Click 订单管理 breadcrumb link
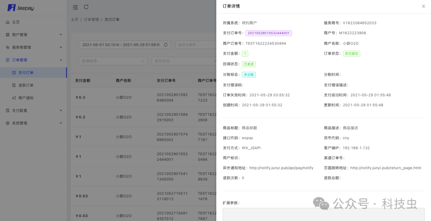The image size is (431, 221). (91, 20)
